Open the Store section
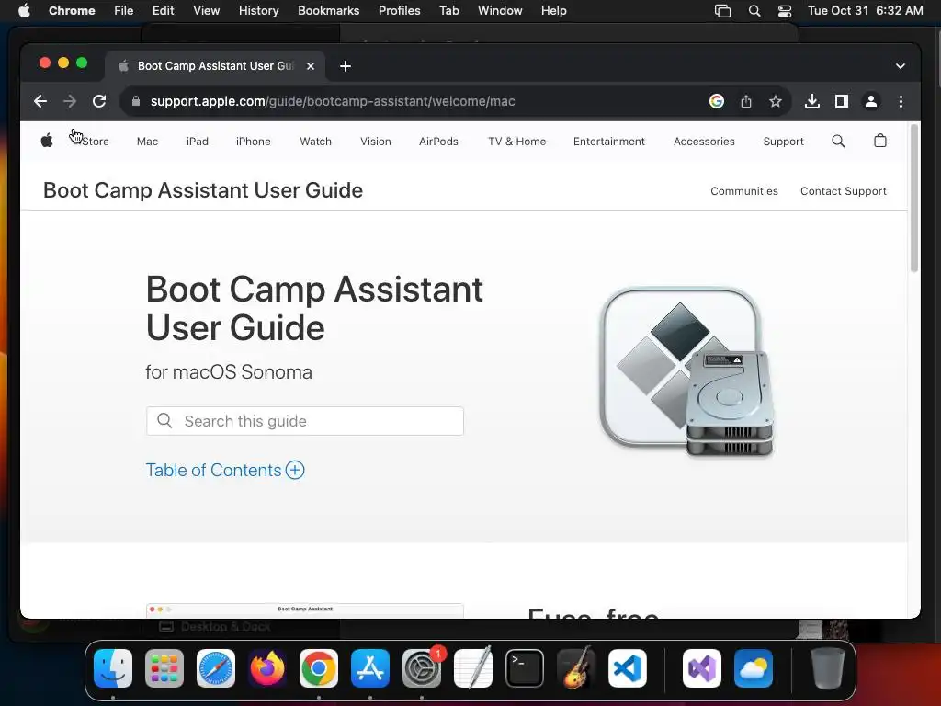 [x=95, y=142]
